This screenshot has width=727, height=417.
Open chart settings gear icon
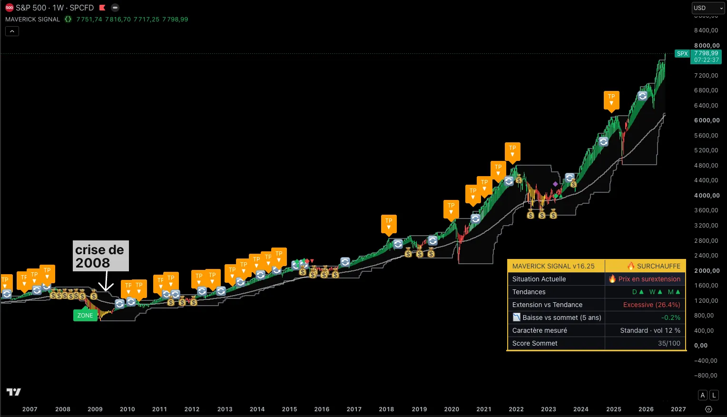pos(708,409)
